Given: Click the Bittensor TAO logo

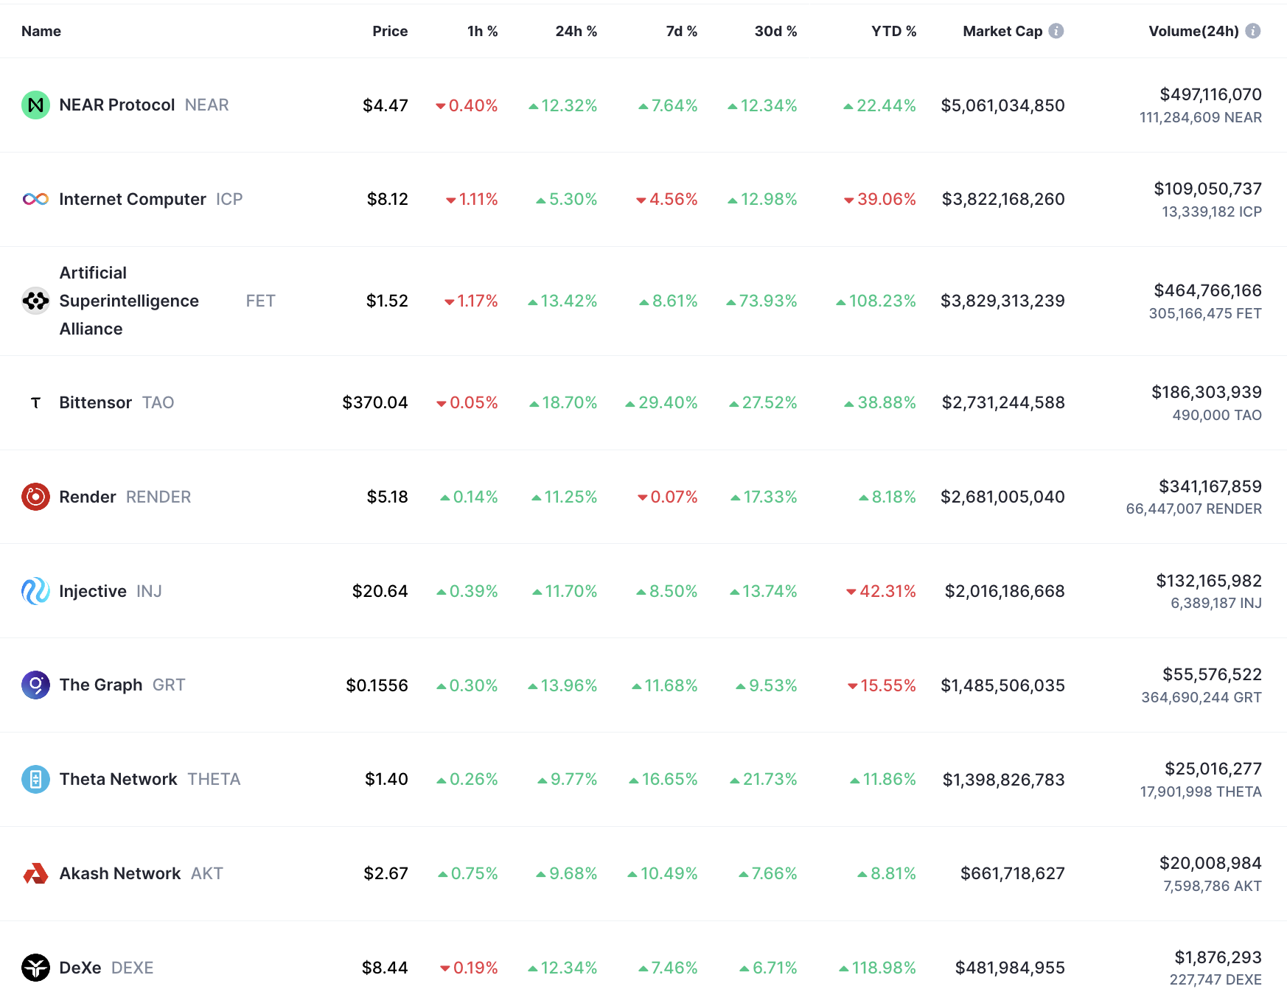Looking at the screenshot, I should 35,402.
